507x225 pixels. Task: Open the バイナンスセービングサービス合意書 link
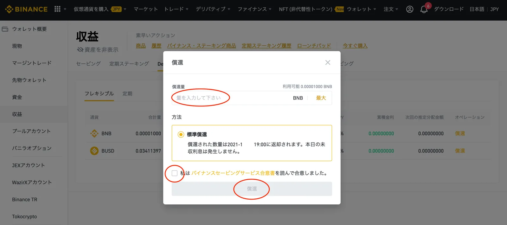click(x=233, y=173)
